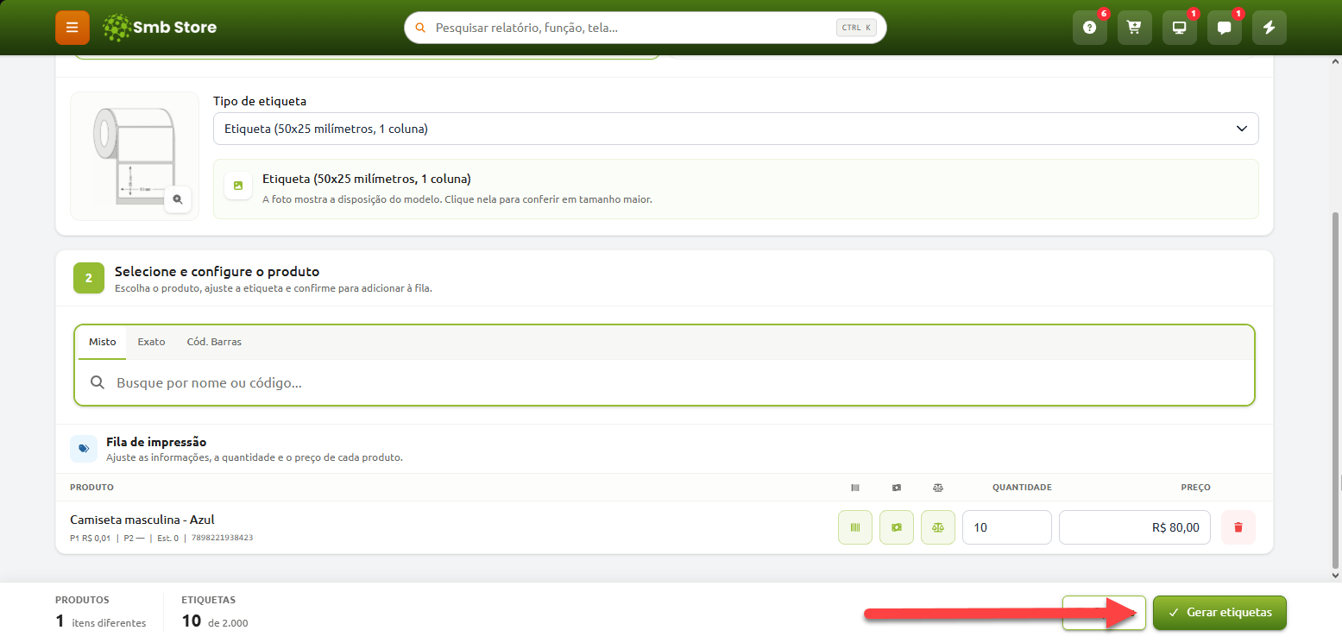This screenshot has height=643, width=1342.
Task: Toggle scale option for Camiseta masculina
Action: [938, 527]
